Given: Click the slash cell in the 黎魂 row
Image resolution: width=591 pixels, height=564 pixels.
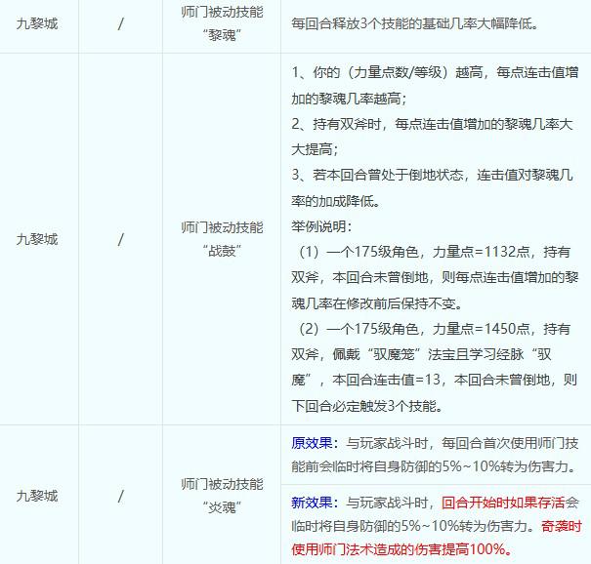Looking at the screenshot, I should click(120, 24).
